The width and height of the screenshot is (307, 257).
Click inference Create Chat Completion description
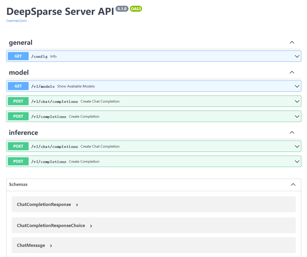coord(100,147)
